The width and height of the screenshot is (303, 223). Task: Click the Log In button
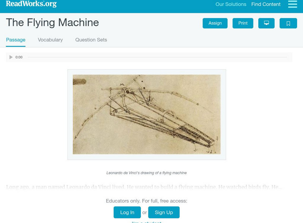click(127, 212)
